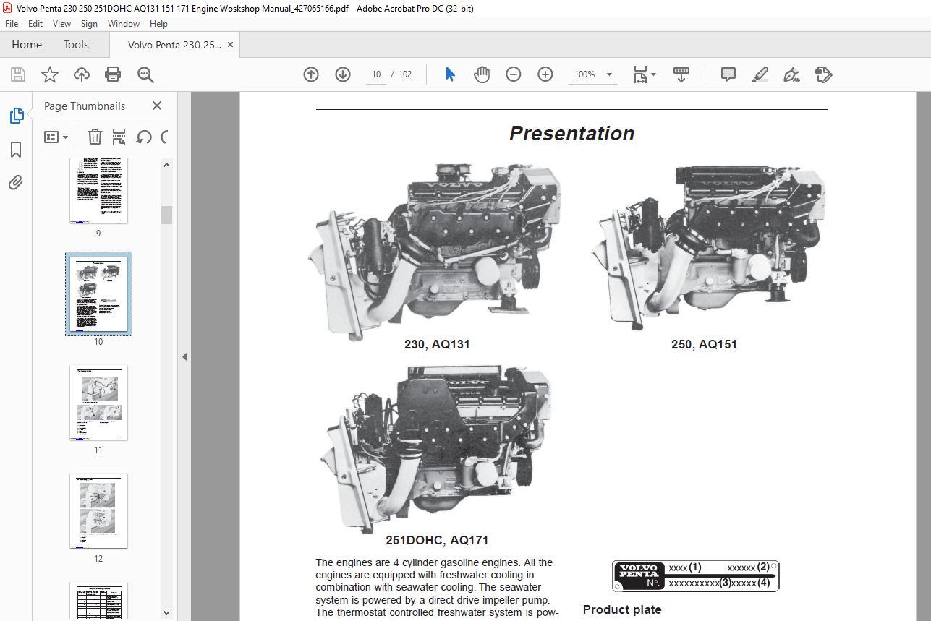Click the total pages 102 indicator
The image size is (931, 621).
click(405, 74)
